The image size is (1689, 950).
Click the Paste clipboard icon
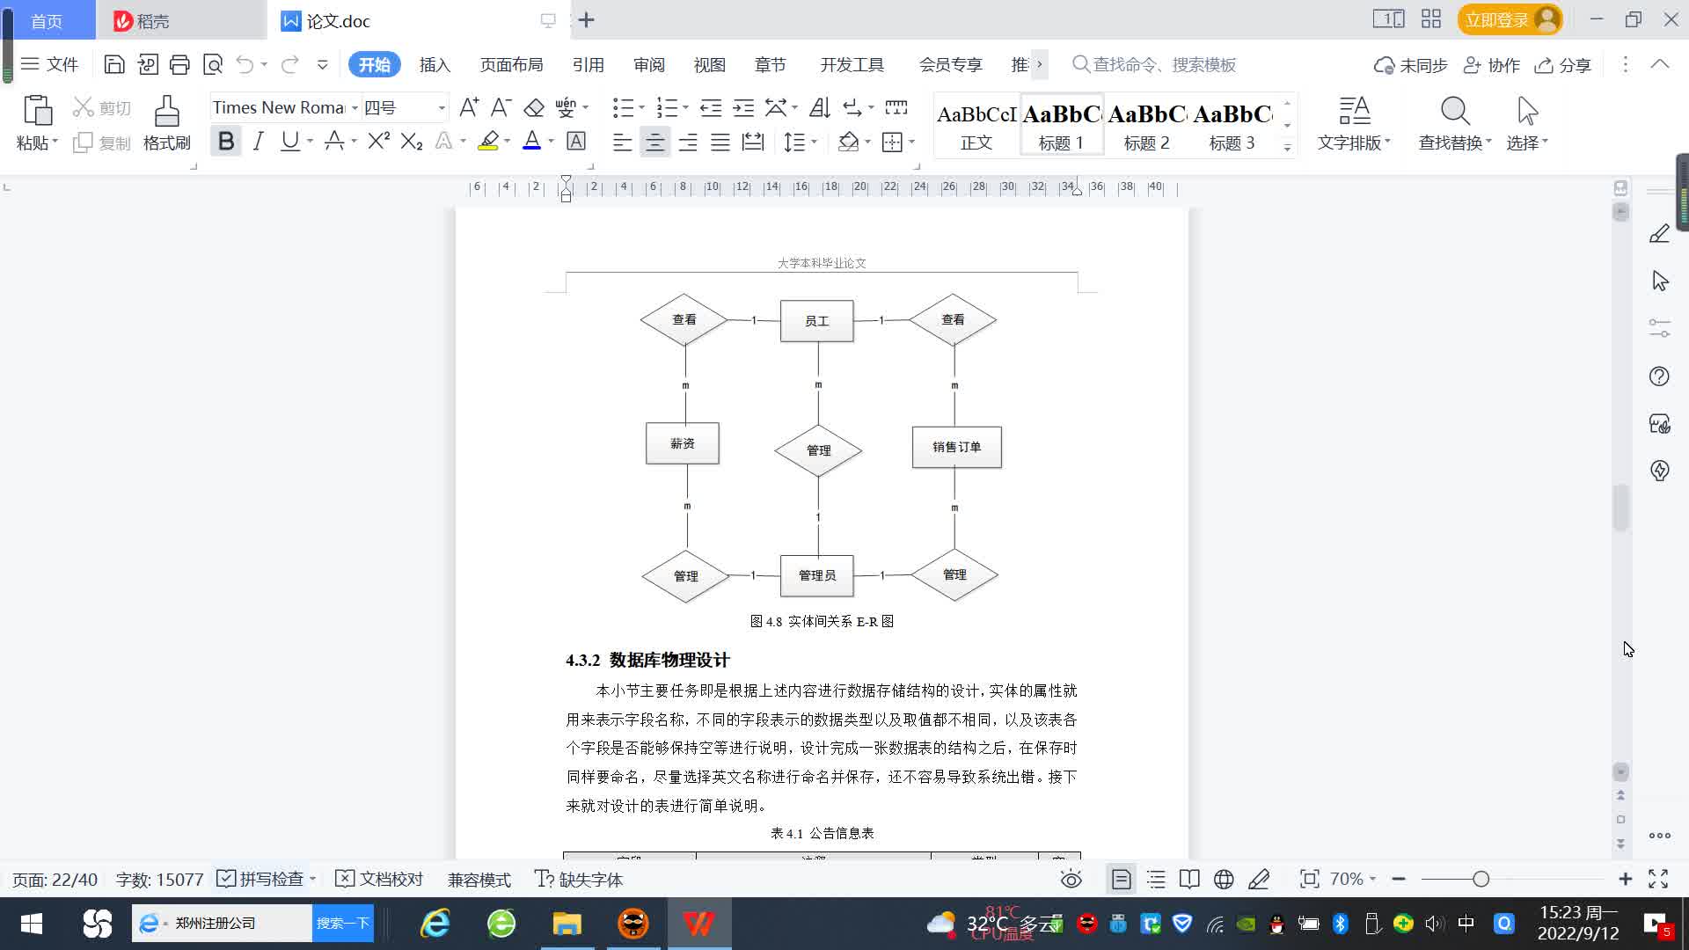click(x=37, y=112)
